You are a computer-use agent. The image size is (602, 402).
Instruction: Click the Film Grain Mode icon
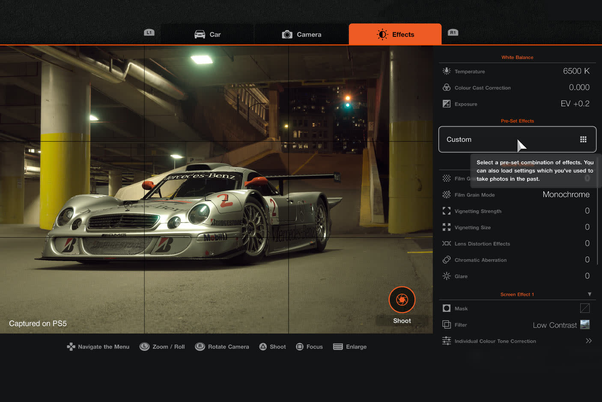coord(447,195)
